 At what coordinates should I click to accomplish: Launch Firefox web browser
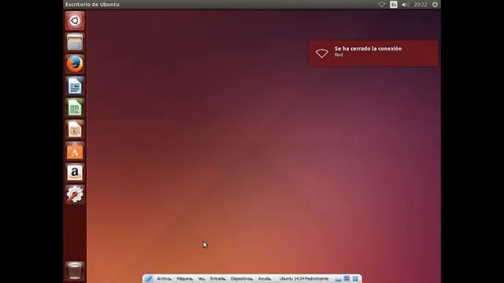coord(75,64)
